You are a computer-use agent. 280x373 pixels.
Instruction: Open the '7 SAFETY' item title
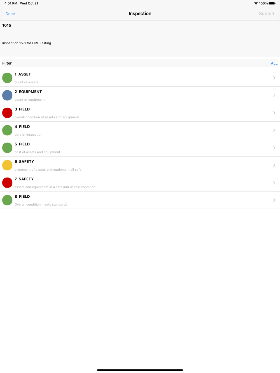(x=24, y=179)
